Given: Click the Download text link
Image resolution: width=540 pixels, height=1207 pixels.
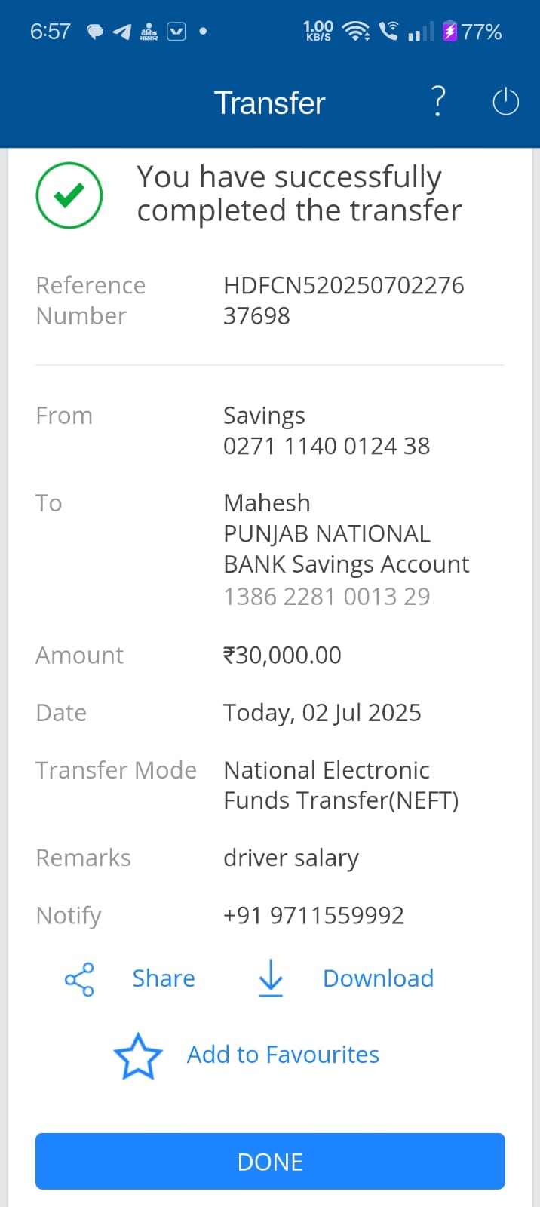Looking at the screenshot, I should coord(378,978).
